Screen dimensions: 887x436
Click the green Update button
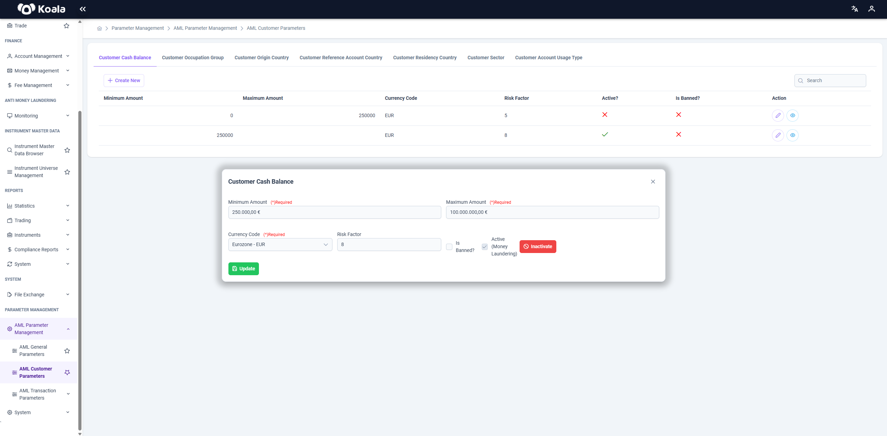tap(243, 269)
